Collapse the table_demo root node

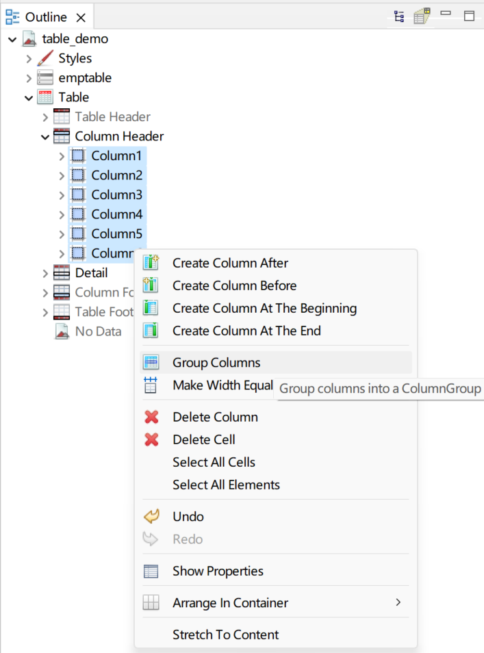10,39
